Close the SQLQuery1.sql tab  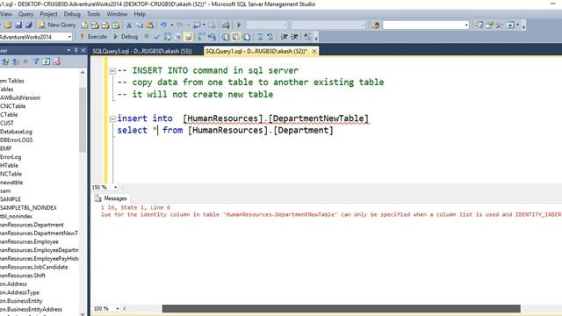point(314,51)
